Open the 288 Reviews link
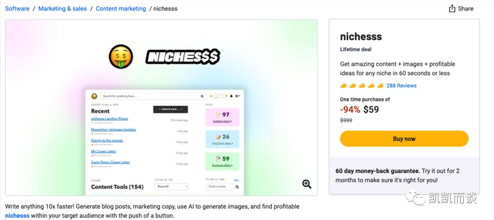 pos(401,86)
